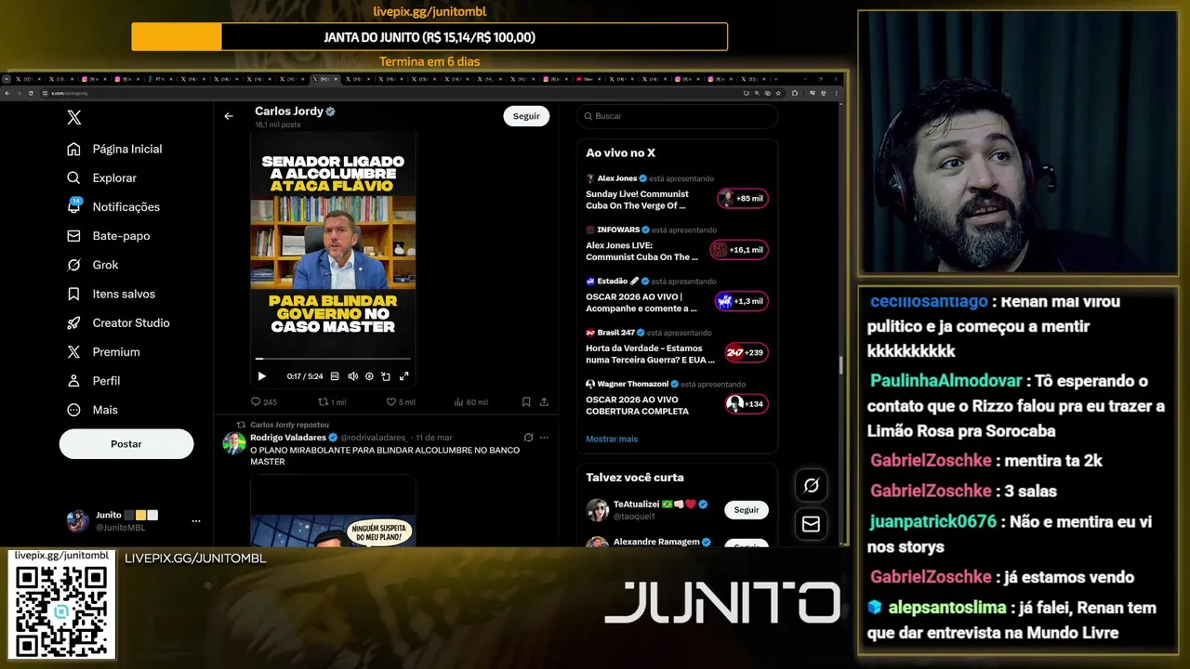1190x669 pixels.
Task: View post analytics showing 60 mil
Action: pyautogui.click(x=470, y=402)
